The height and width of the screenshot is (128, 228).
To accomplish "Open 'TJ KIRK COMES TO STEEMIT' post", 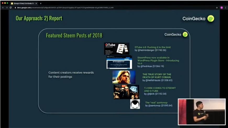I will coord(160,89).
